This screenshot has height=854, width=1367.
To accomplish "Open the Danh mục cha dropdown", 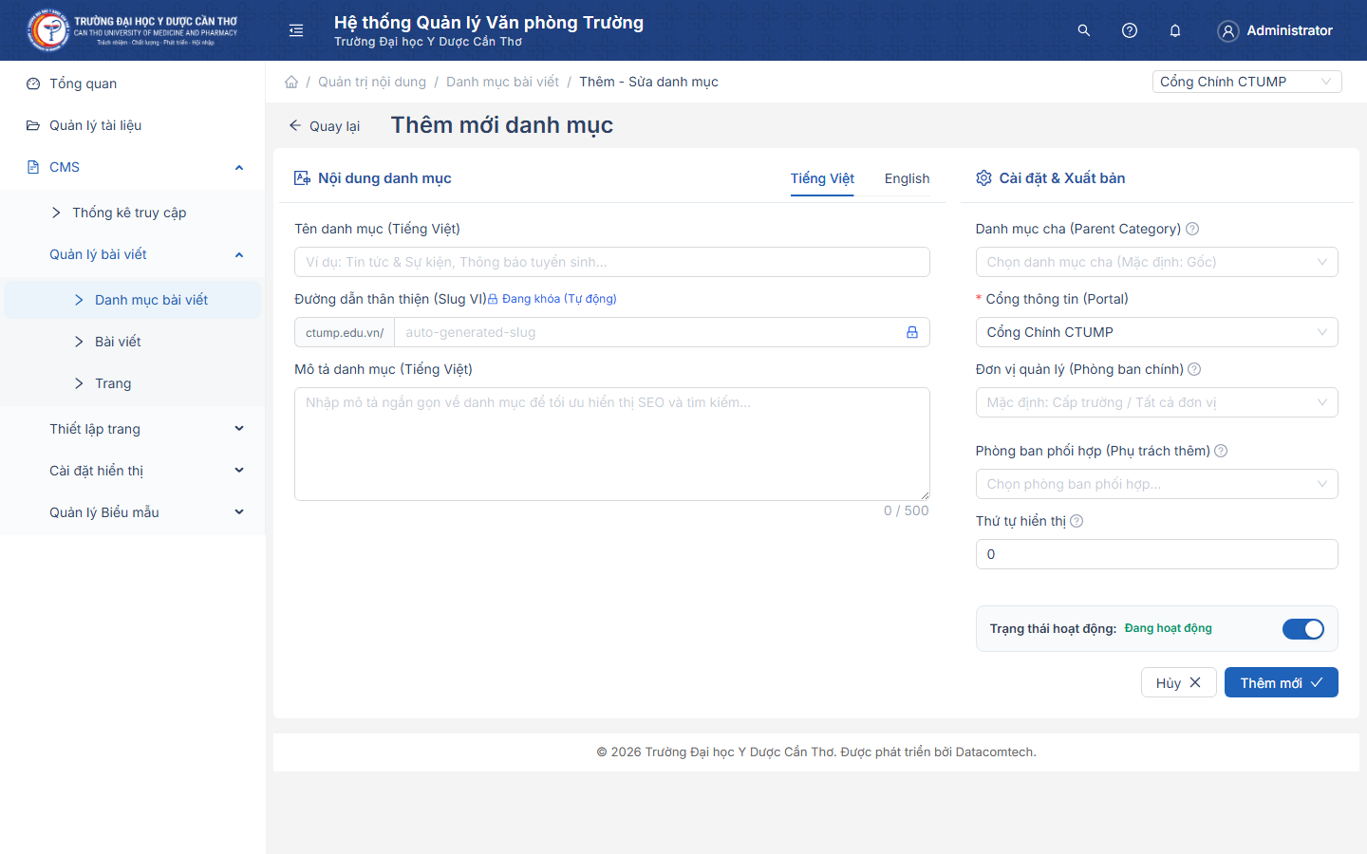I will pos(1156,262).
